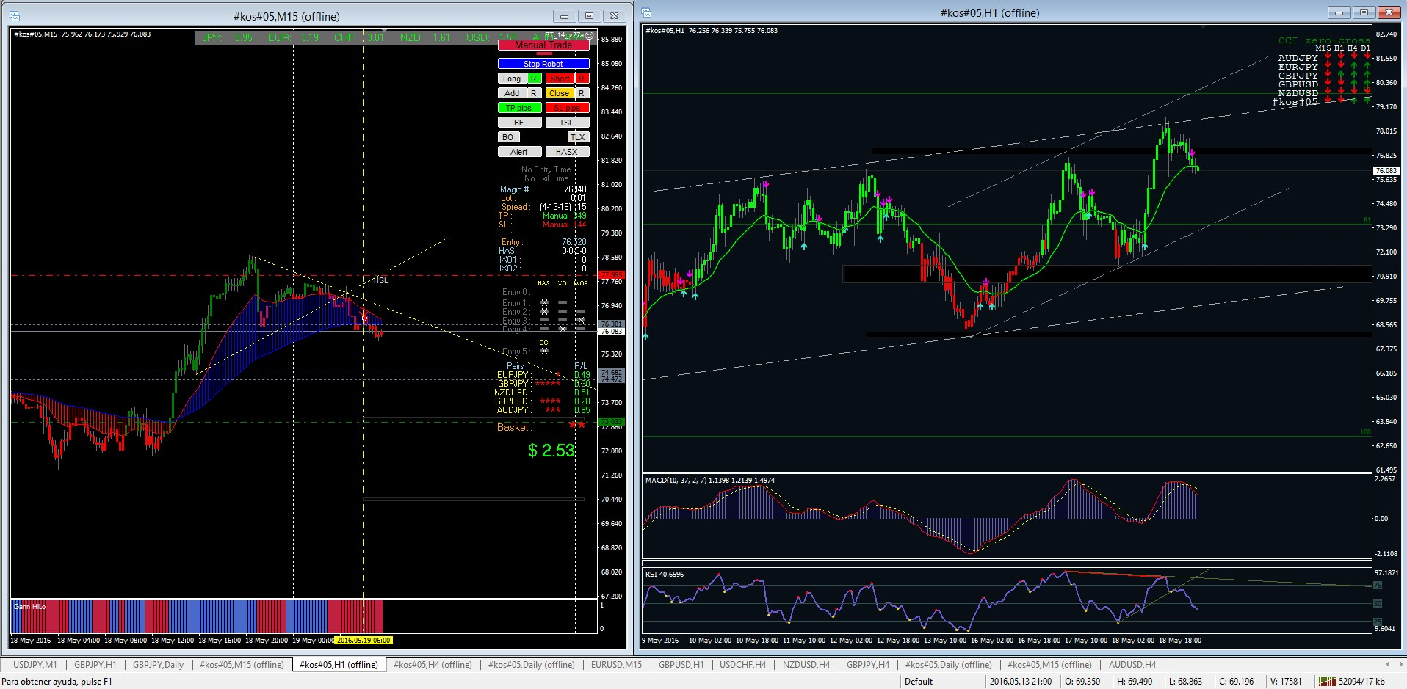
Task: Toggle the Entry 4 HAS marker
Action: point(544,329)
